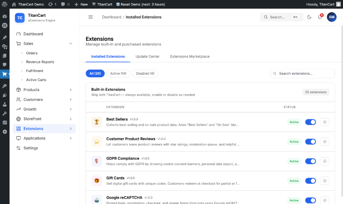Open Customer Product Reviews options grid icon

(x=325, y=142)
